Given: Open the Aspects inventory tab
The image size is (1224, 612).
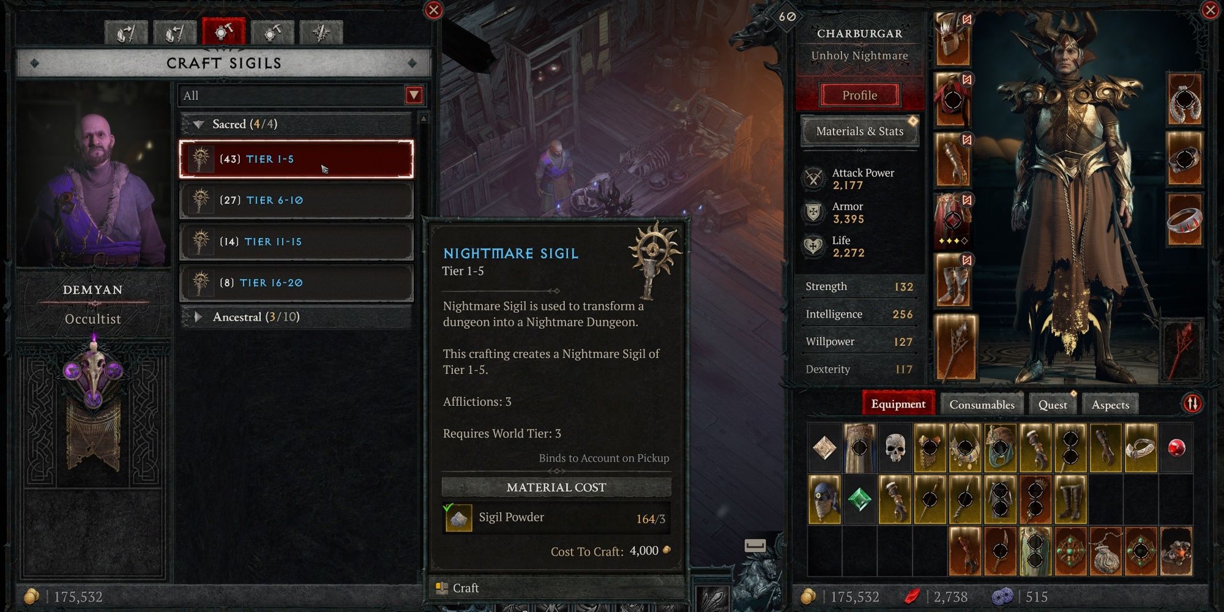Looking at the screenshot, I should click(1110, 405).
